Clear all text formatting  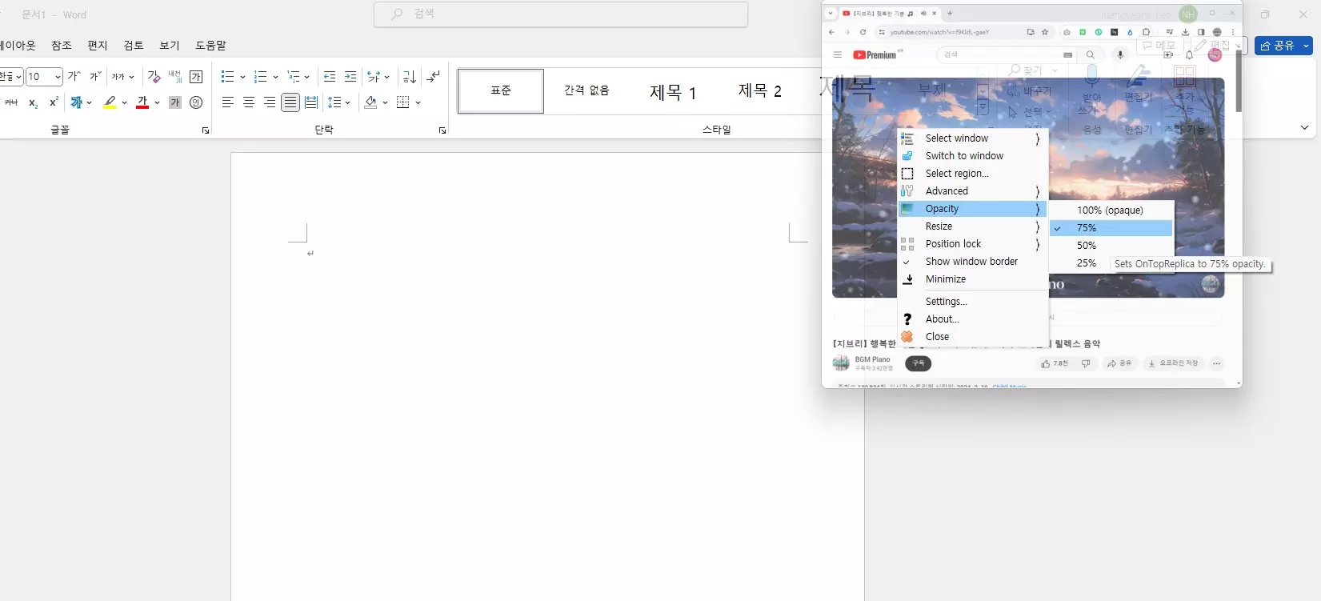pos(154,77)
